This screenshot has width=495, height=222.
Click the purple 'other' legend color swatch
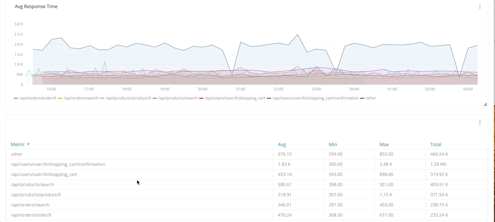(x=362, y=98)
